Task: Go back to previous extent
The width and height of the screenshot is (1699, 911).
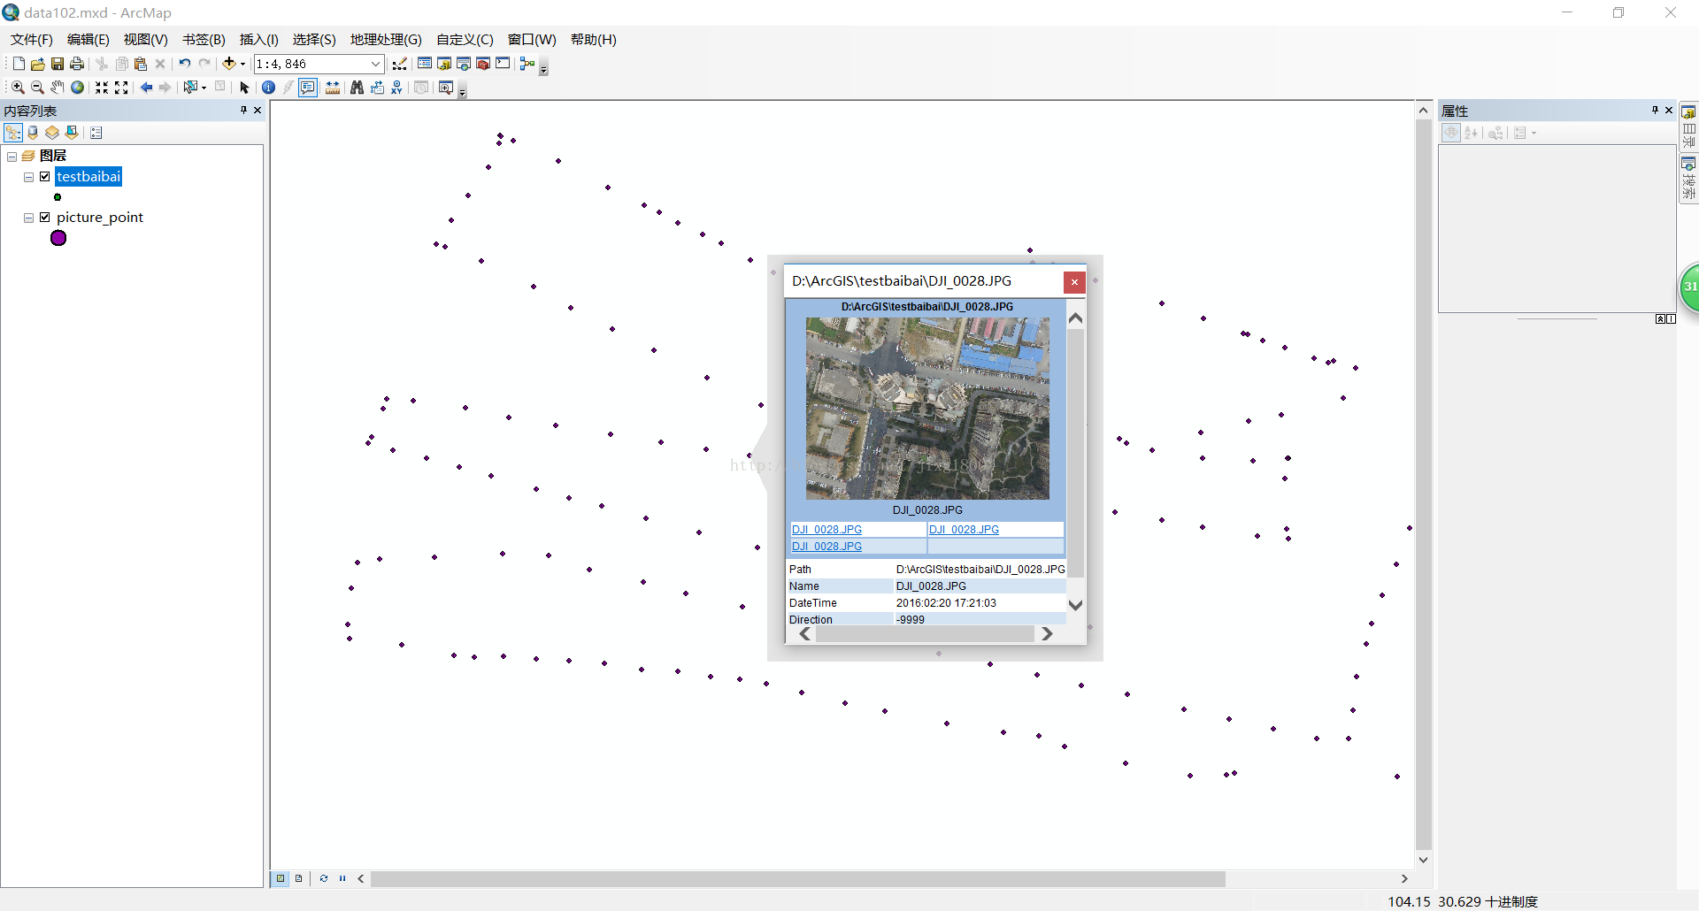Action: click(x=146, y=88)
